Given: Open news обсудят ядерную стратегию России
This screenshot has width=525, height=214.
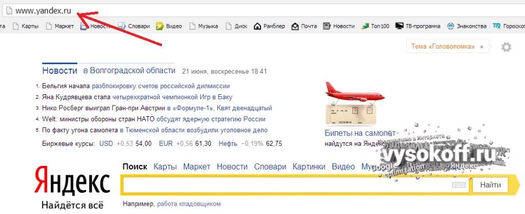Looking at the screenshot, I should tap(211, 119).
